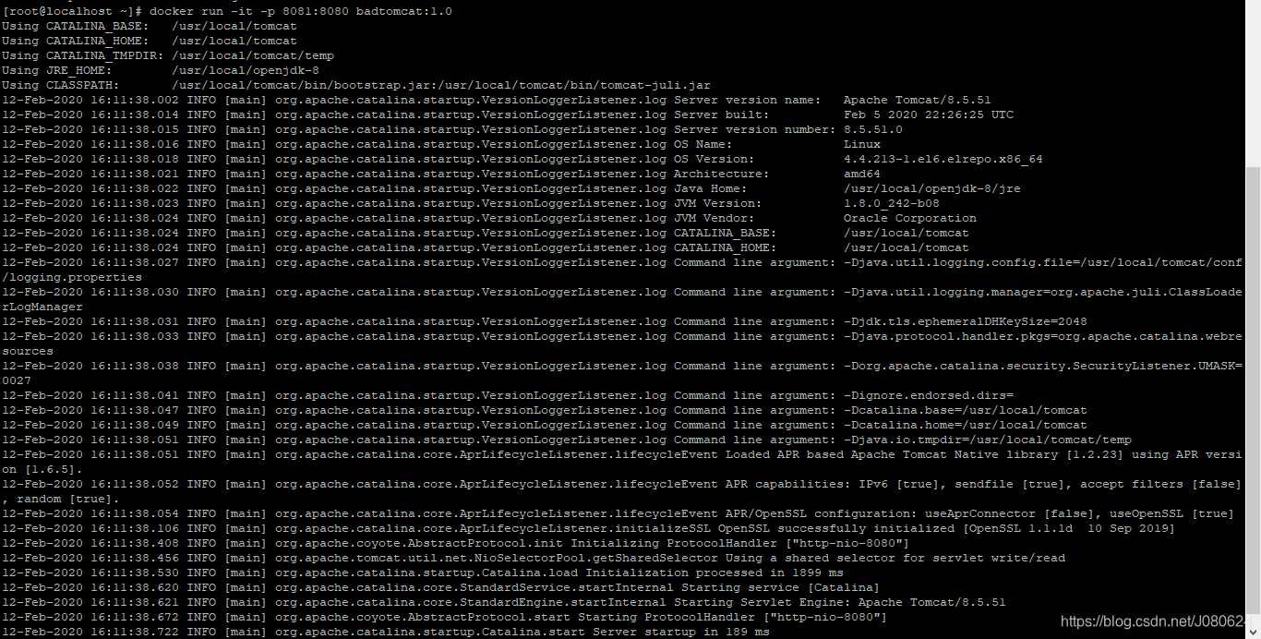The height and width of the screenshot is (639, 1261).
Task: Select the CATALINA_BASE /usr/local/tomcat line at top
Action: (x=150, y=26)
